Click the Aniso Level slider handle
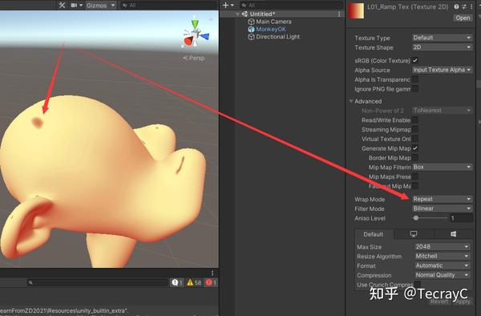 pyautogui.click(x=416, y=218)
